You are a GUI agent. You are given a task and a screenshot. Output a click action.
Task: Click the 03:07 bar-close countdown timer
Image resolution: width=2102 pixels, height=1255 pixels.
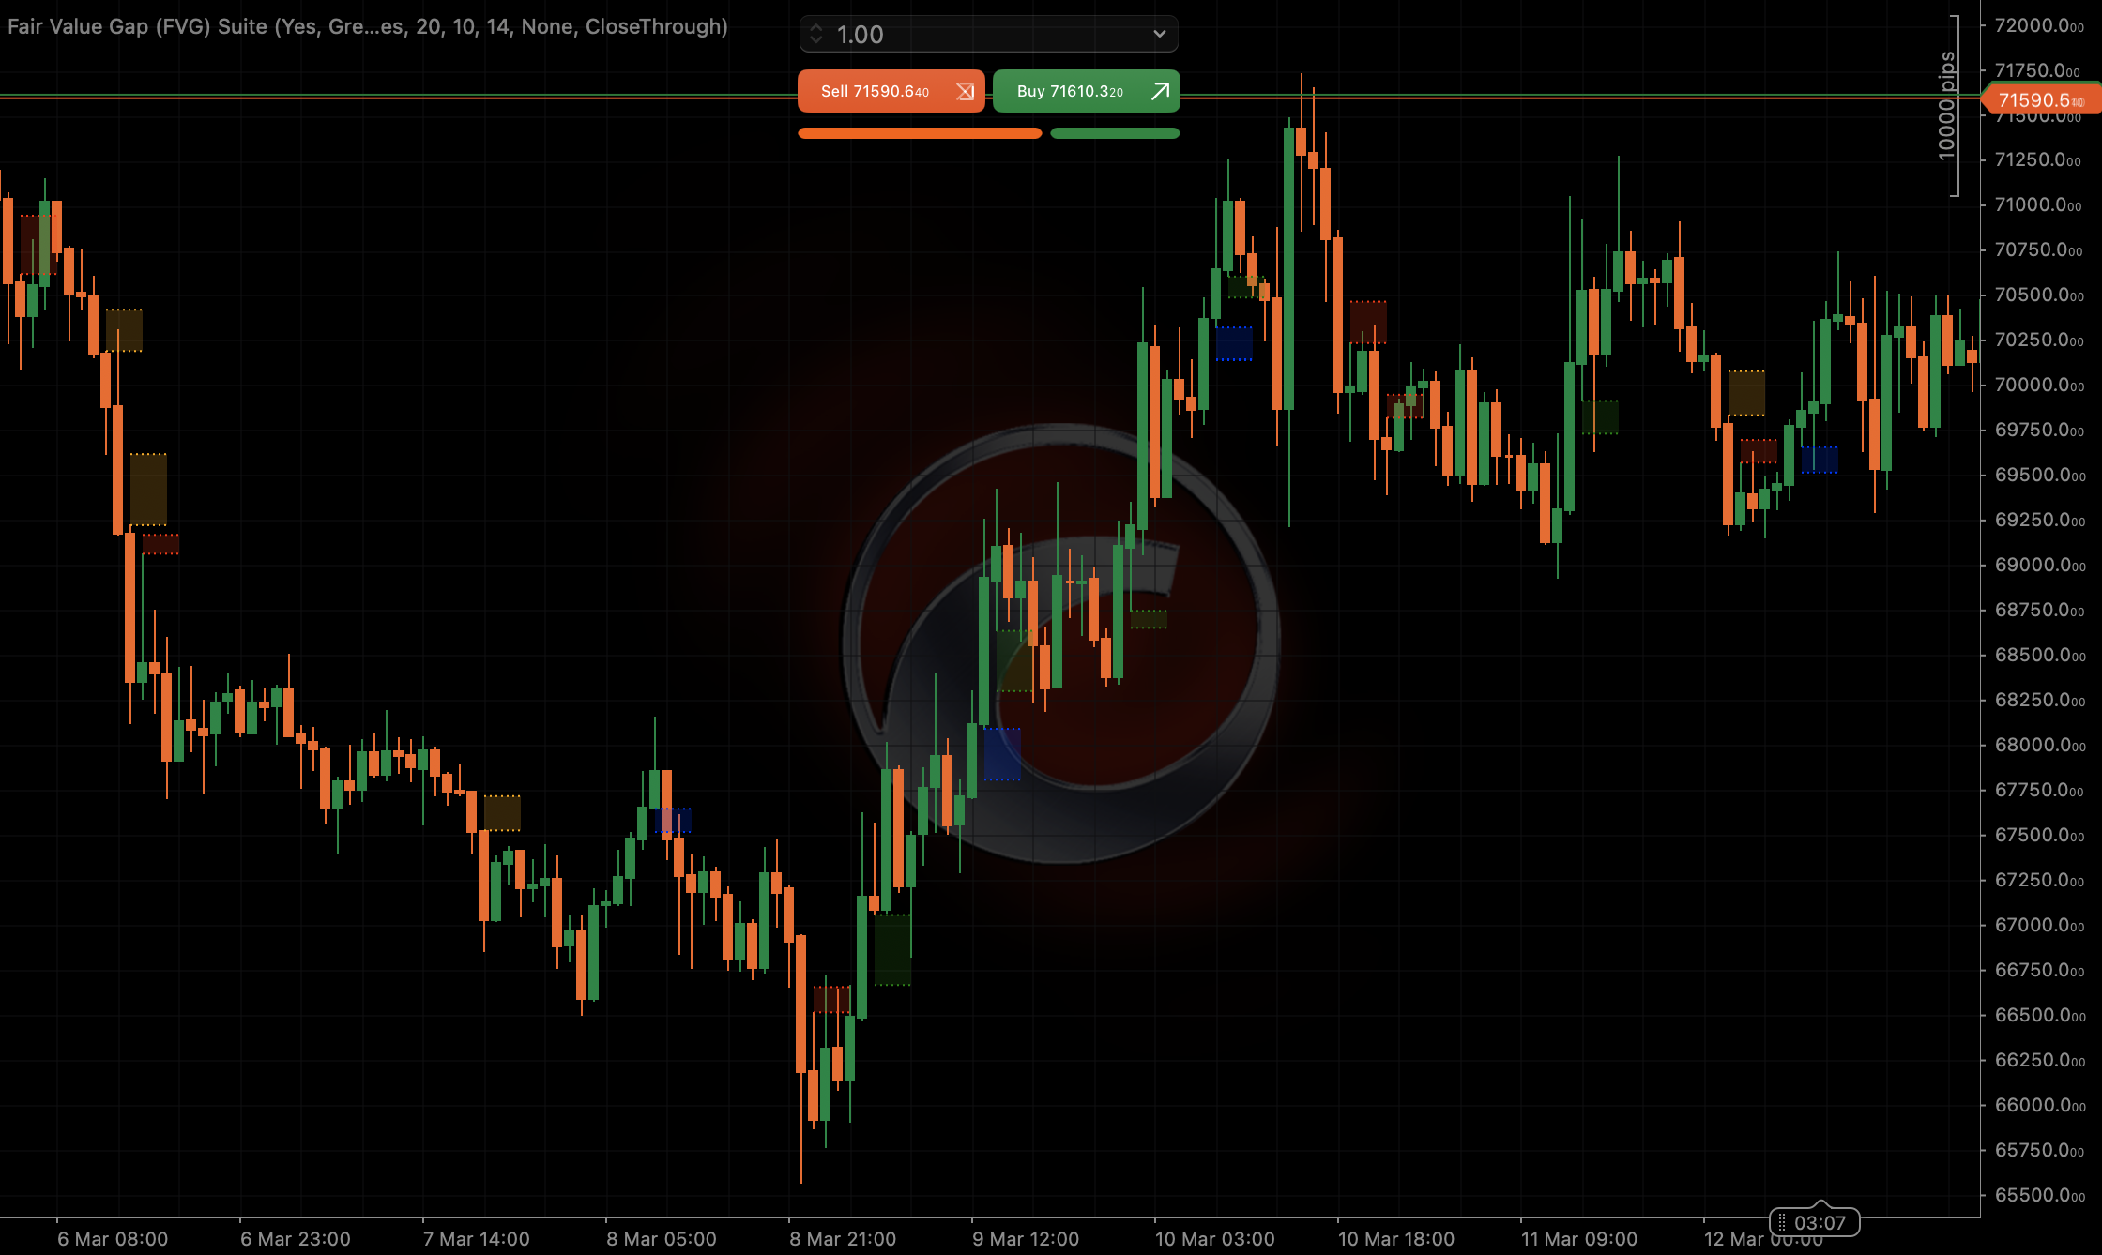(x=1821, y=1222)
